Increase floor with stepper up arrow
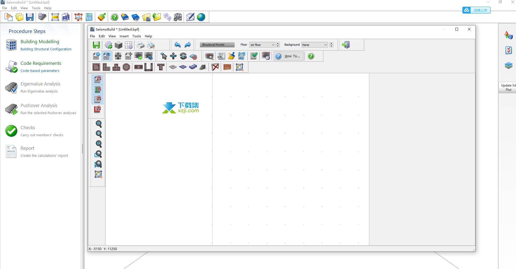 coord(278,44)
